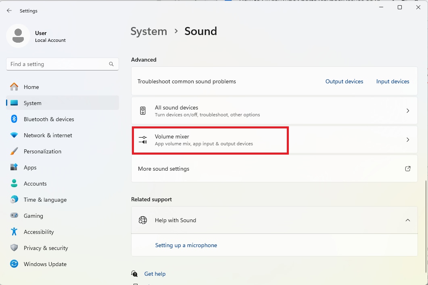Open the Volume mixer row
This screenshot has height=285, width=428.
pos(274,140)
